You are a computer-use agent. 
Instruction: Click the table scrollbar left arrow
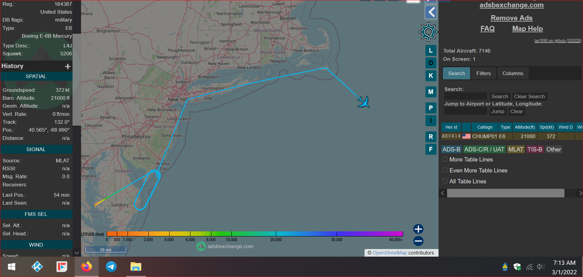pyautogui.click(x=443, y=193)
